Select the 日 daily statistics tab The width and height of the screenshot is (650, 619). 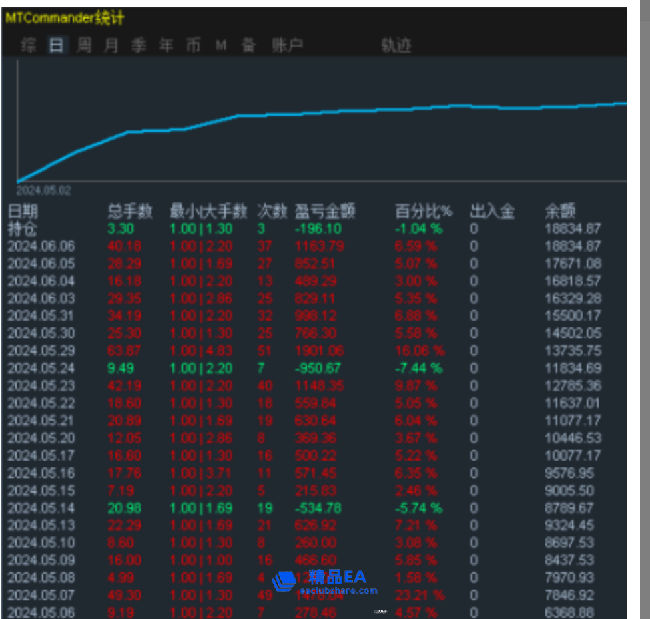(57, 45)
